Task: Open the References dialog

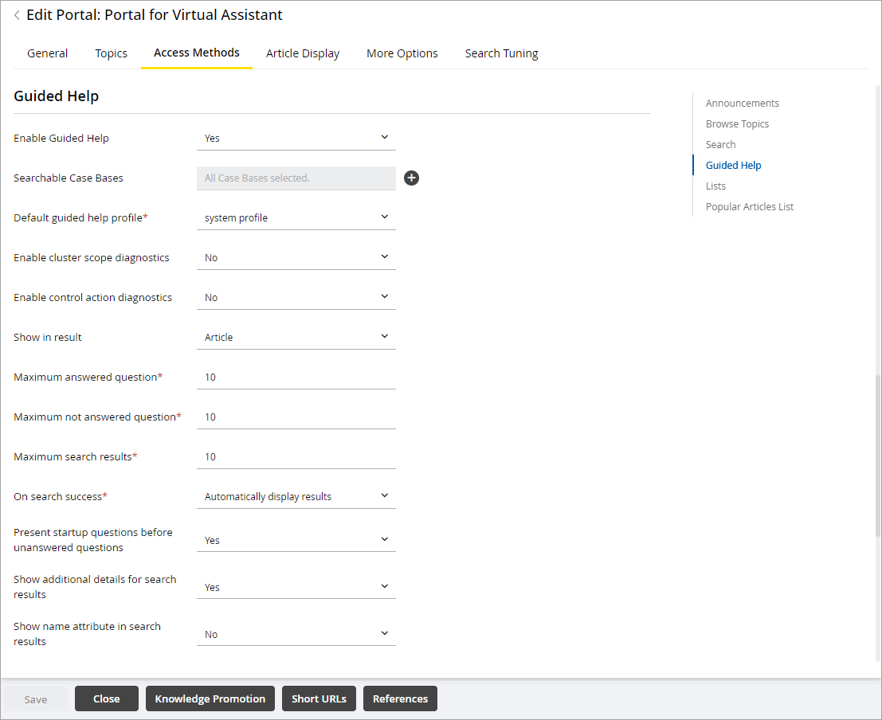Action: (400, 698)
